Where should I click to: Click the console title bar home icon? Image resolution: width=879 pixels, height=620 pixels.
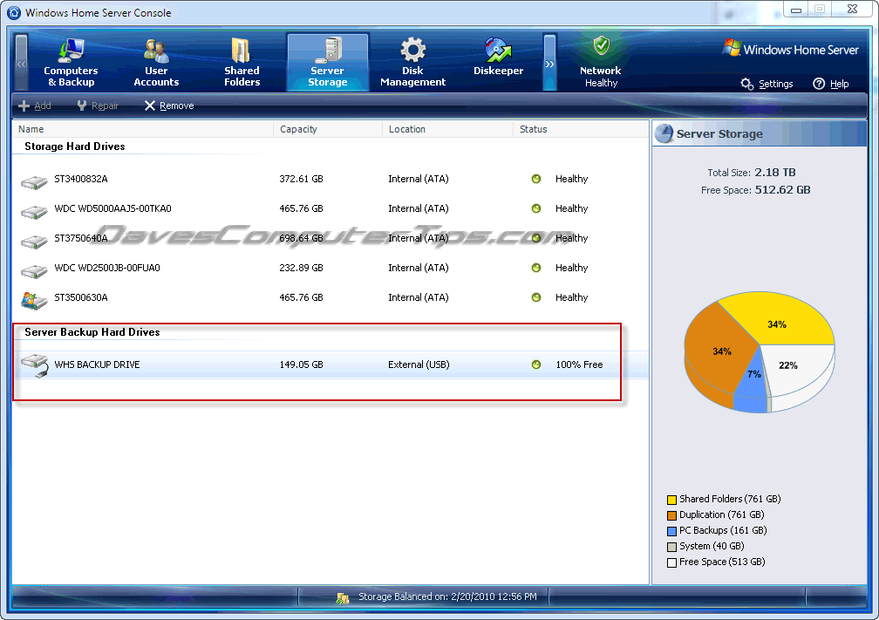14,12
